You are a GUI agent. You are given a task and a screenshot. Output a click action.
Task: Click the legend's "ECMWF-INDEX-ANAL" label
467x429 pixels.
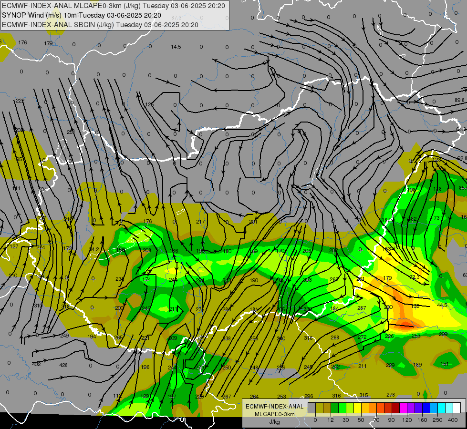coord(275,407)
